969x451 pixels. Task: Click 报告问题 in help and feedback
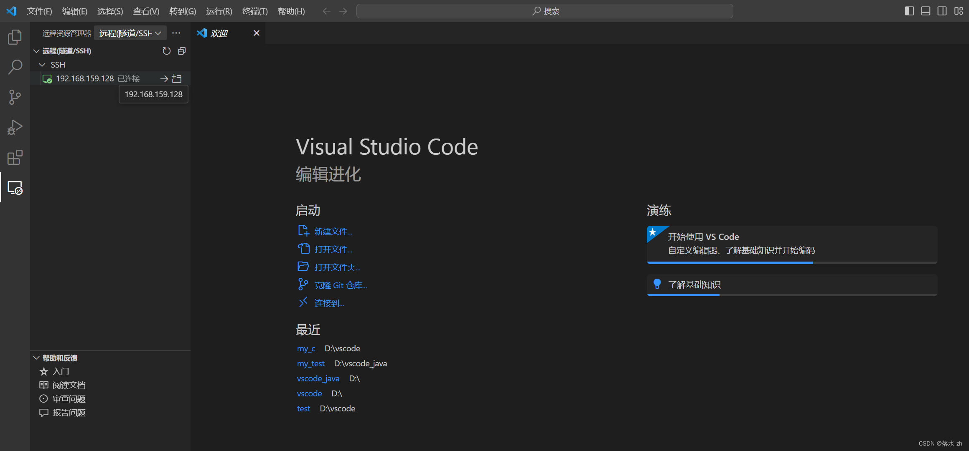(69, 413)
